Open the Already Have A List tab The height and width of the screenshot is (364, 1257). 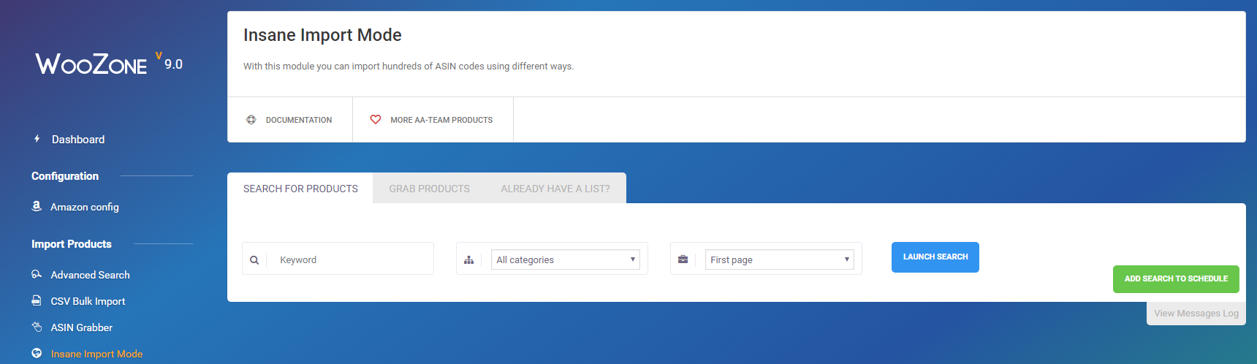pyautogui.click(x=555, y=189)
